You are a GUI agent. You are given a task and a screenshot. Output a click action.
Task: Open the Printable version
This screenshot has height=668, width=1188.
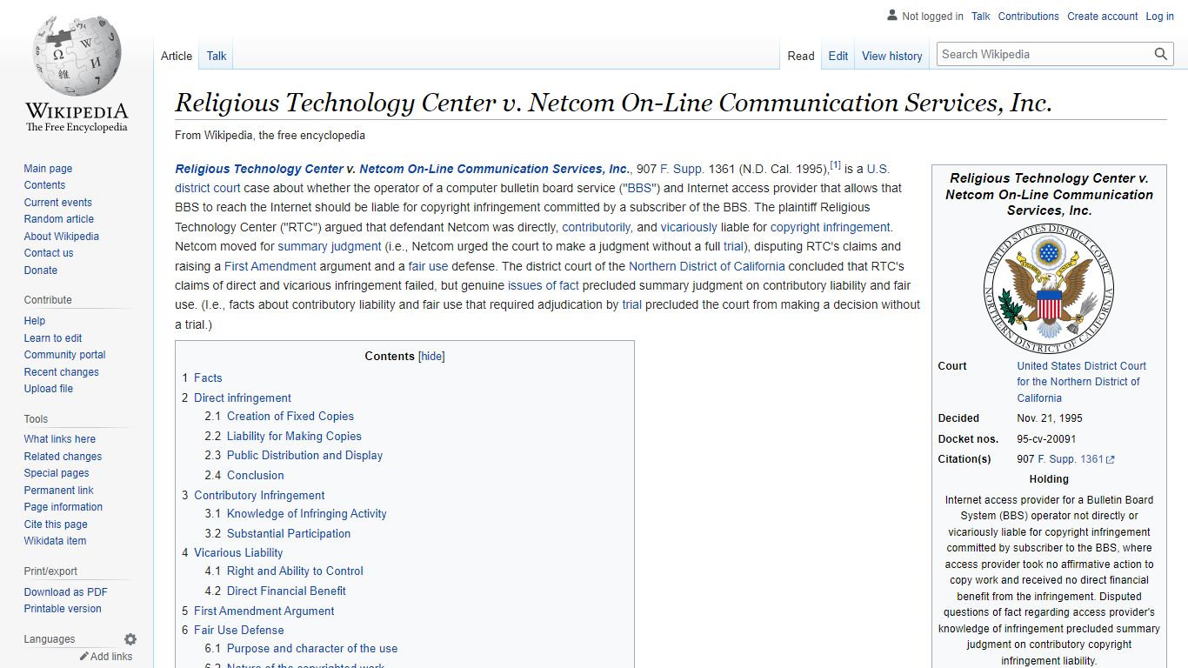point(63,609)
